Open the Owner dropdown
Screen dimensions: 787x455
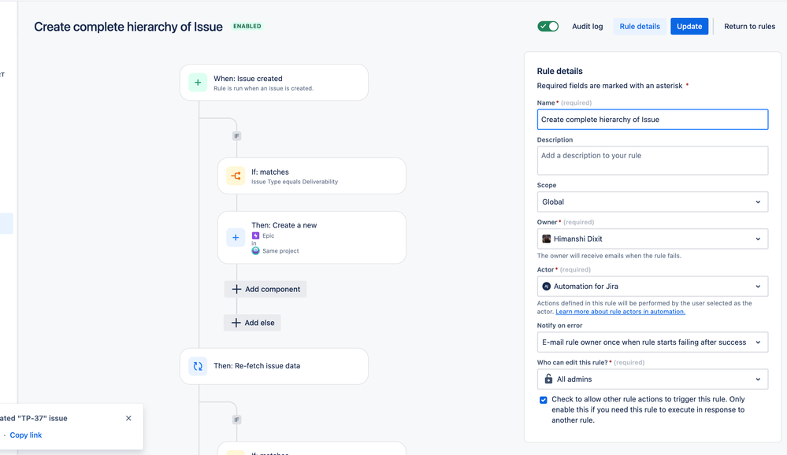pos(652,239)
